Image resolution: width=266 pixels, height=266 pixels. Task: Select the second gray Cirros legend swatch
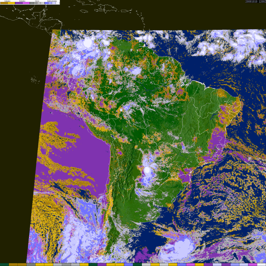(35, 3)
